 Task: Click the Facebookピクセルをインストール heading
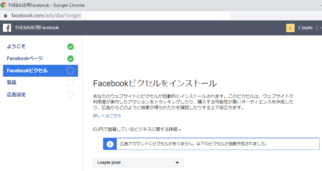click(155, 83)
